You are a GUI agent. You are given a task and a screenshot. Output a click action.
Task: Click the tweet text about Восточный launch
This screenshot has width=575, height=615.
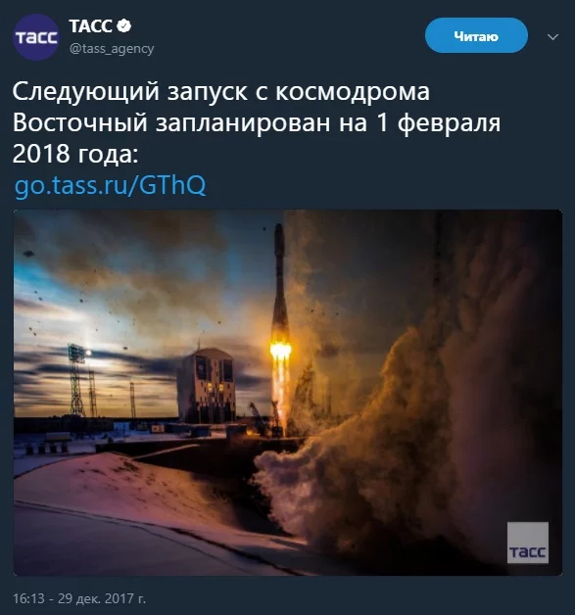click(257, 122)
